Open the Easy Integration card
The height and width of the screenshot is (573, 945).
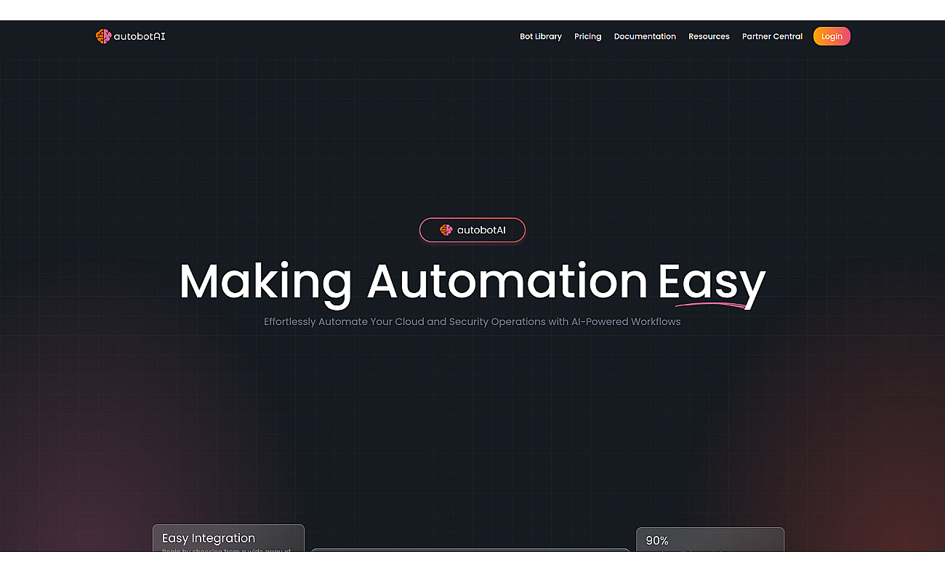tap(228, 538)
